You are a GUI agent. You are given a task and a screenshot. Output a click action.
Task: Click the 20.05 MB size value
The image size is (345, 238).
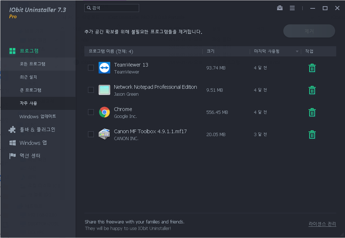point(216,134)
